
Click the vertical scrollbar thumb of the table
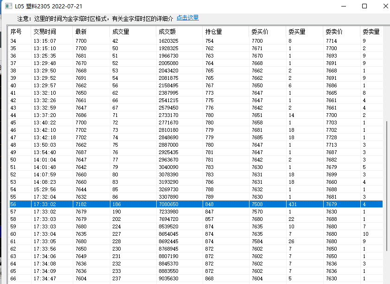click(x=387, y=186)
